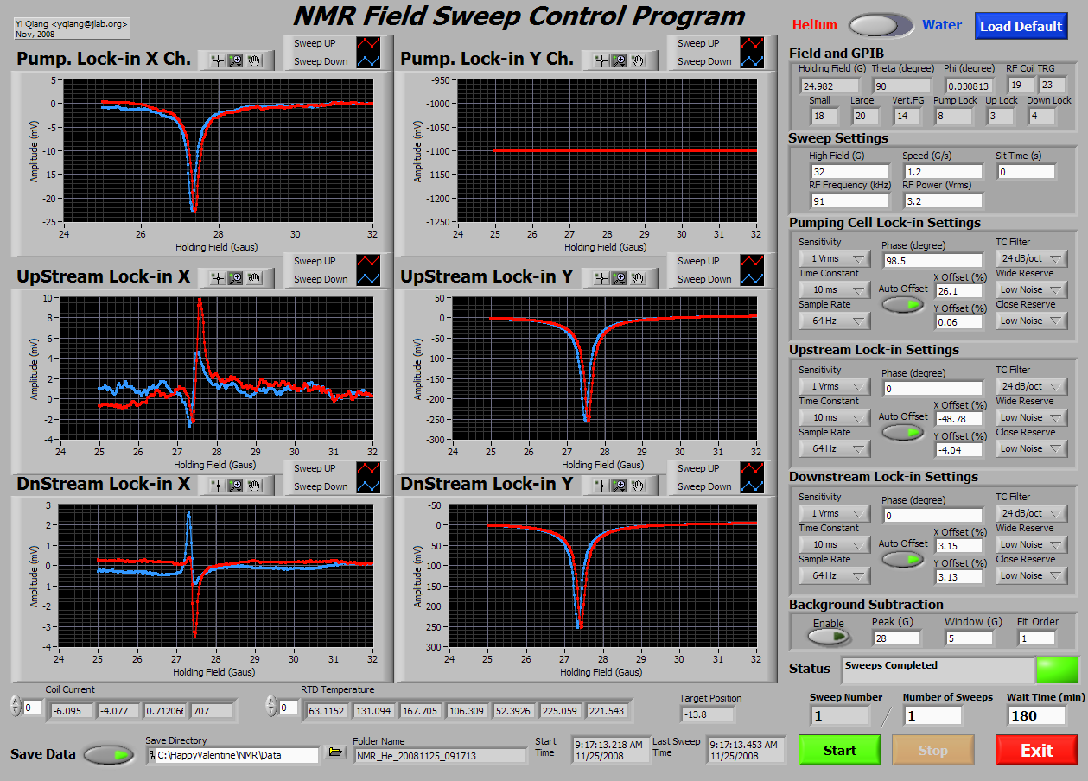Select zoom tool for DnStream Lock-in Y graph

[x=620, y=486]
